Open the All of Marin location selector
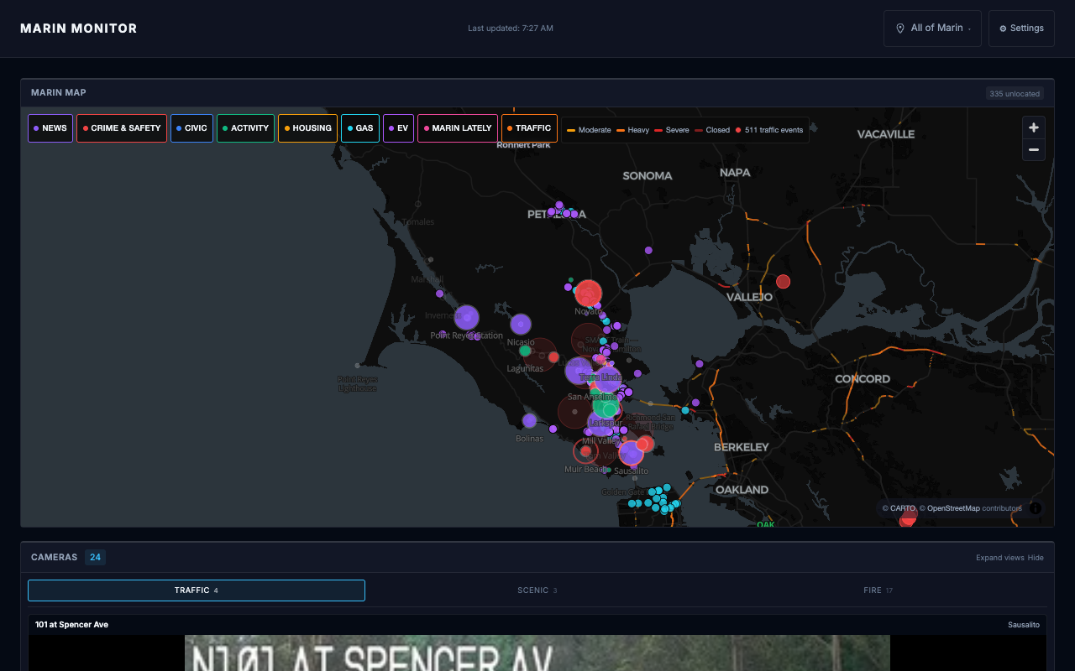This screenshot has width=1075, height=671. [932, 28]
